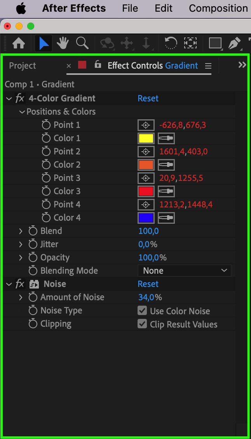Click the Noise effect preset icon

point(34,284)
